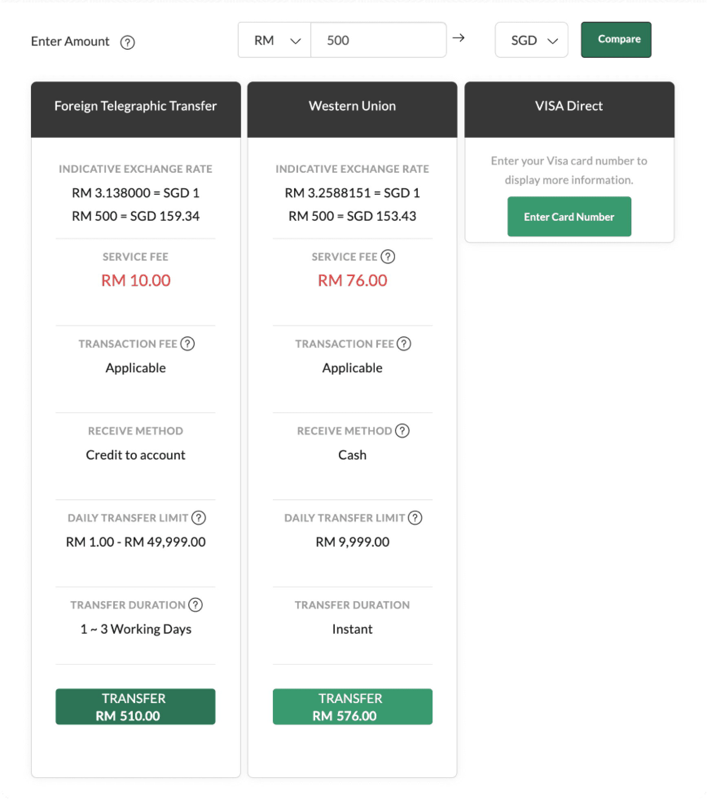Open Western Union Receive Method help icon
This screenshot has height=800, width=707.
(x=402, y=431)
